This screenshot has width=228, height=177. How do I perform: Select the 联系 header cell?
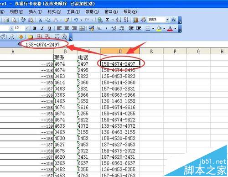coord(65,57)
